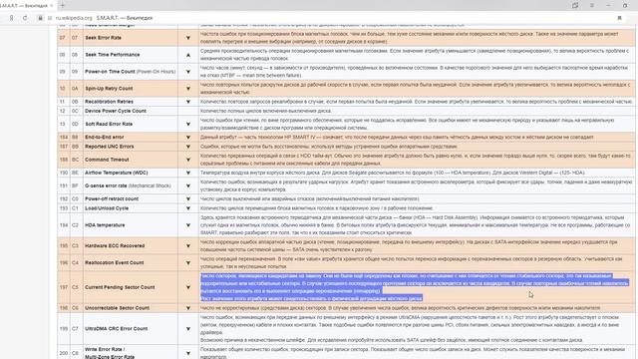
Task: Click the down arrow for Power-off retract count
Action: tap(188, 198)
